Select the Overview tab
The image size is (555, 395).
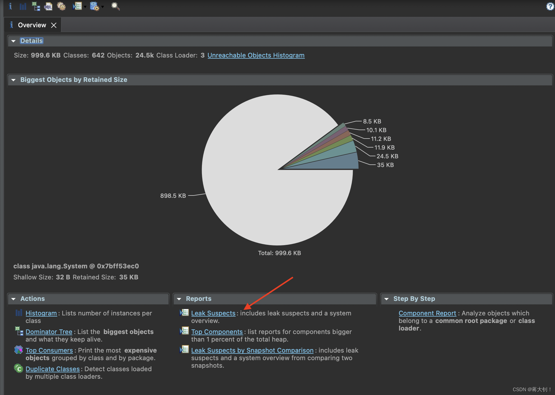click(32, 25)
